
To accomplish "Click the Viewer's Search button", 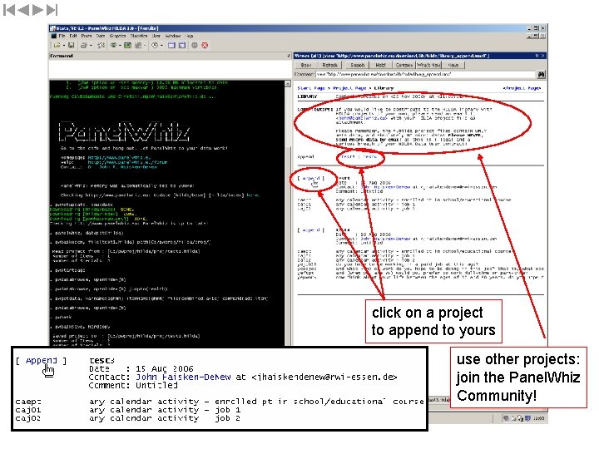I will (357, 66).
